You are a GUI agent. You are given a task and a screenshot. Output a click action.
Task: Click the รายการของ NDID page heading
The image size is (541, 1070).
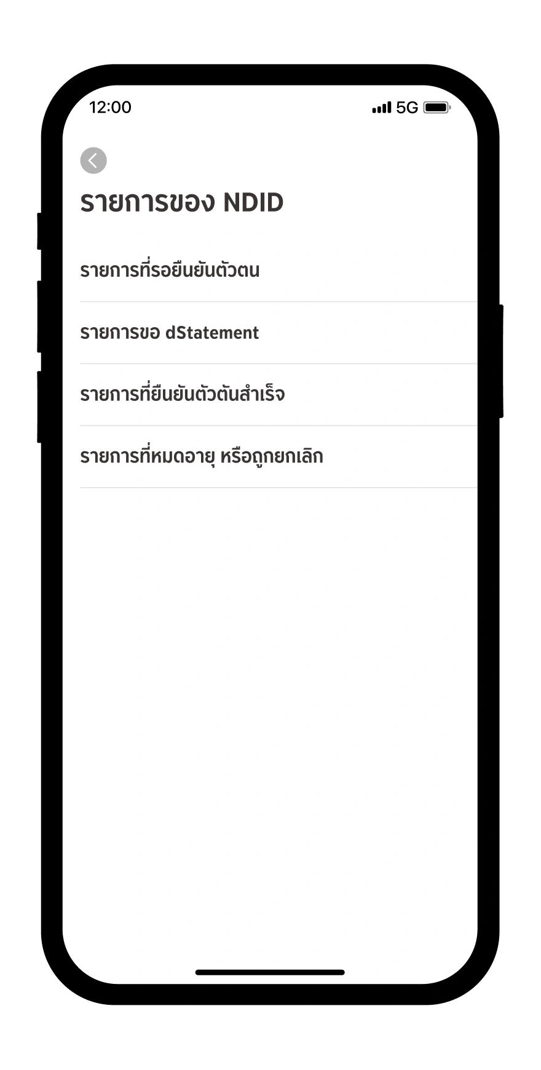[182, 202]
